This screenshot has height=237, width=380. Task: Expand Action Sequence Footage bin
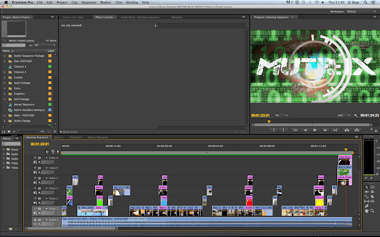4,56
